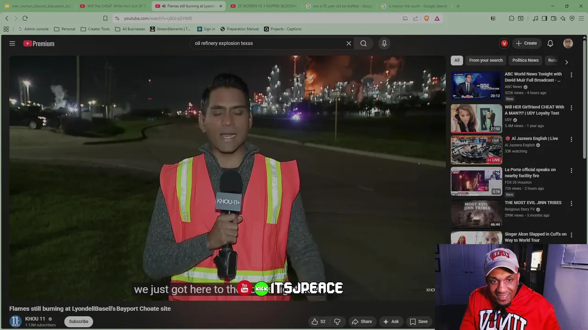Image resolution: width=588 pixels, height=330 pixels.
Task: Open THE MOST EVIL JINN TRIBES title
Action: (533, 203)
